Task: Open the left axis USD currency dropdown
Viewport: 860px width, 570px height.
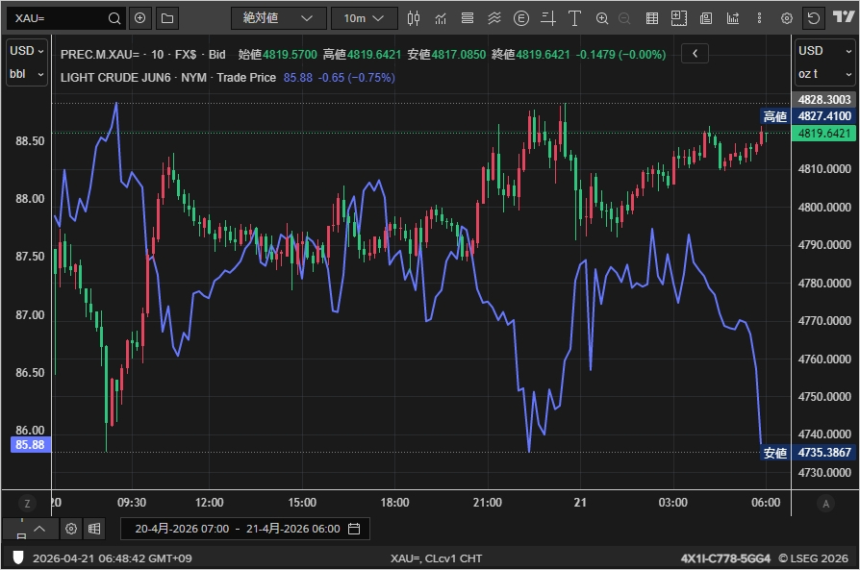Action: (27, 51)
